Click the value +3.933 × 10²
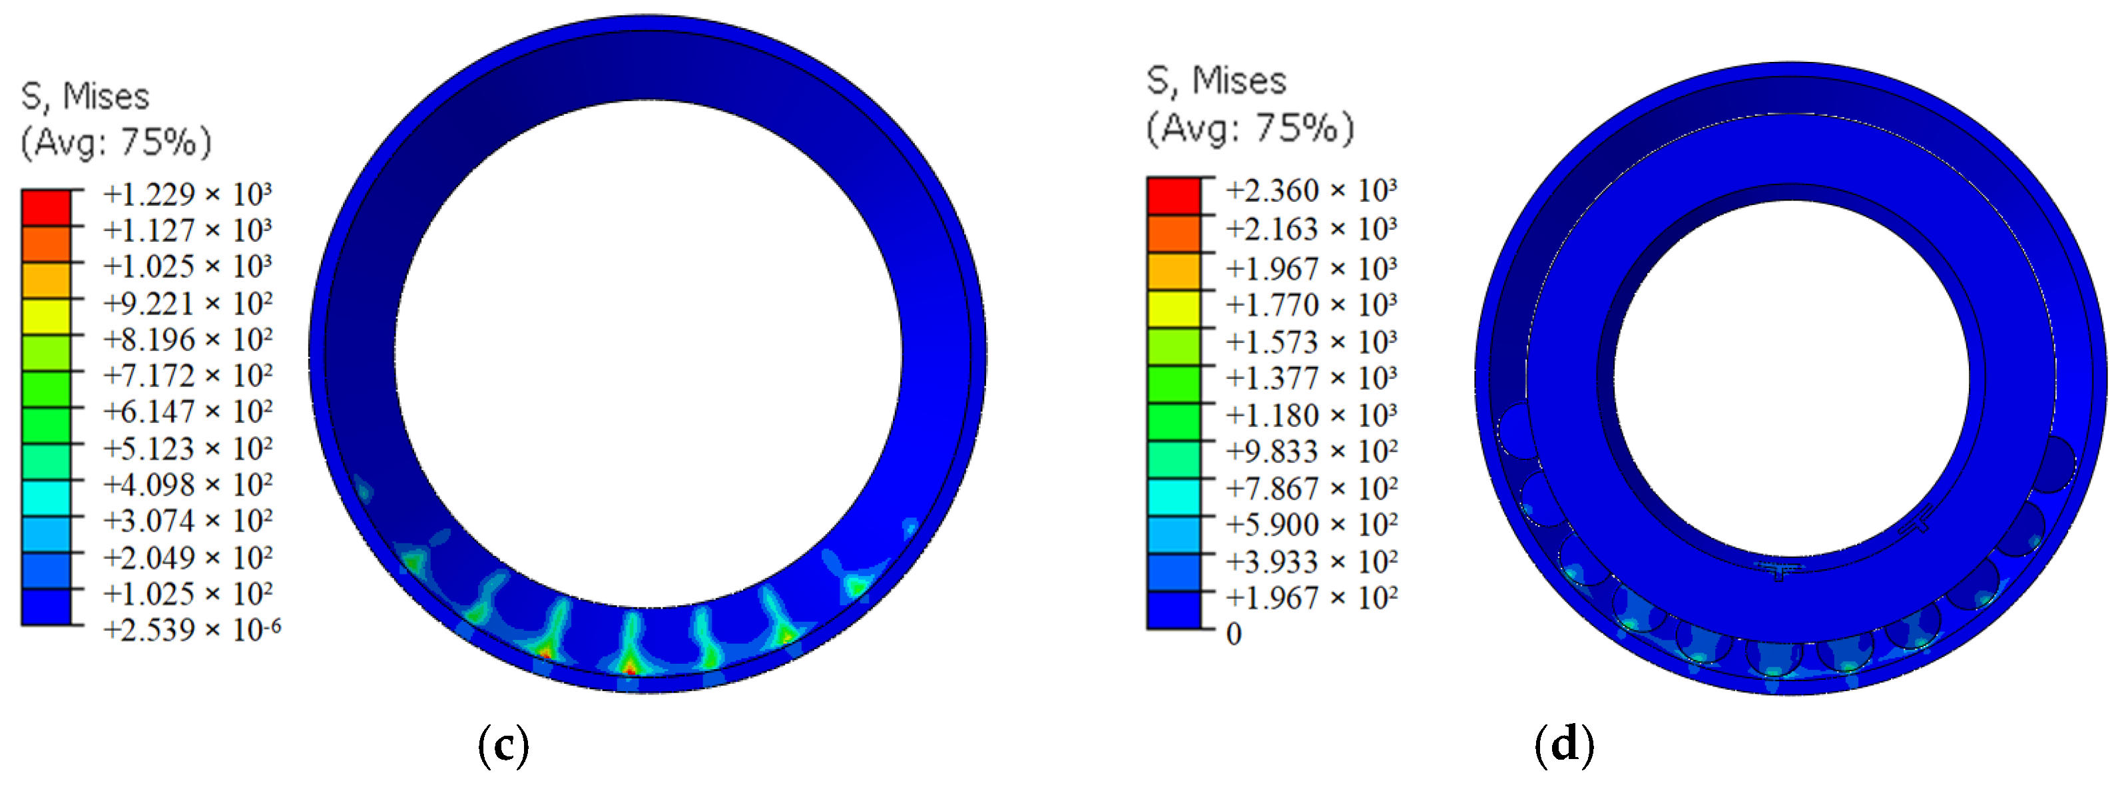This screenshot has height=787, width=2126. point(1312,562)
